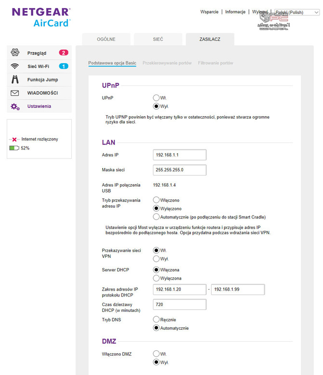Open the Polski language dropdown

pos(296,13)
